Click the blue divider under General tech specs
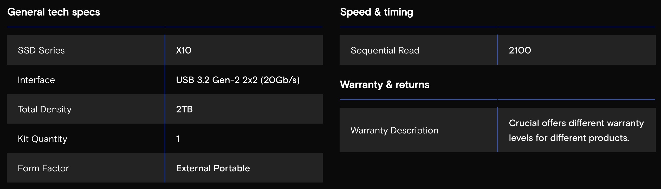The height and width of the screenshot is (189, 661). click(x=165, y=27)
